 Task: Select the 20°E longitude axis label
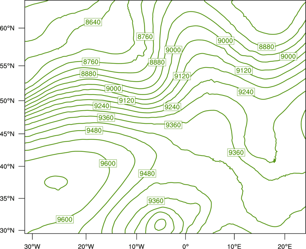[x=285, y=246]
